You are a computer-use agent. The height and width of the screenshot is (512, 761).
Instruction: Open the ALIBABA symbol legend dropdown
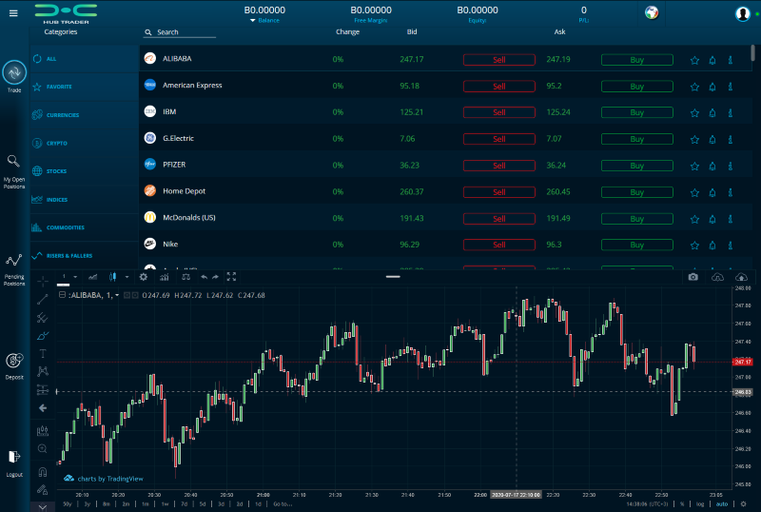coord(117,295)
